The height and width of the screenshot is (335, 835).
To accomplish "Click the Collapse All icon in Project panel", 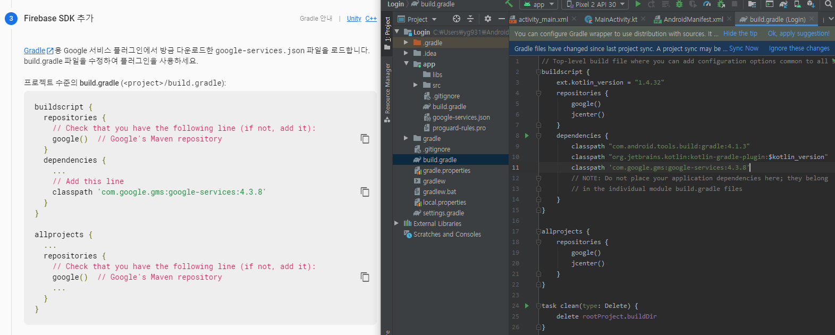I will [x=470, y=19].
